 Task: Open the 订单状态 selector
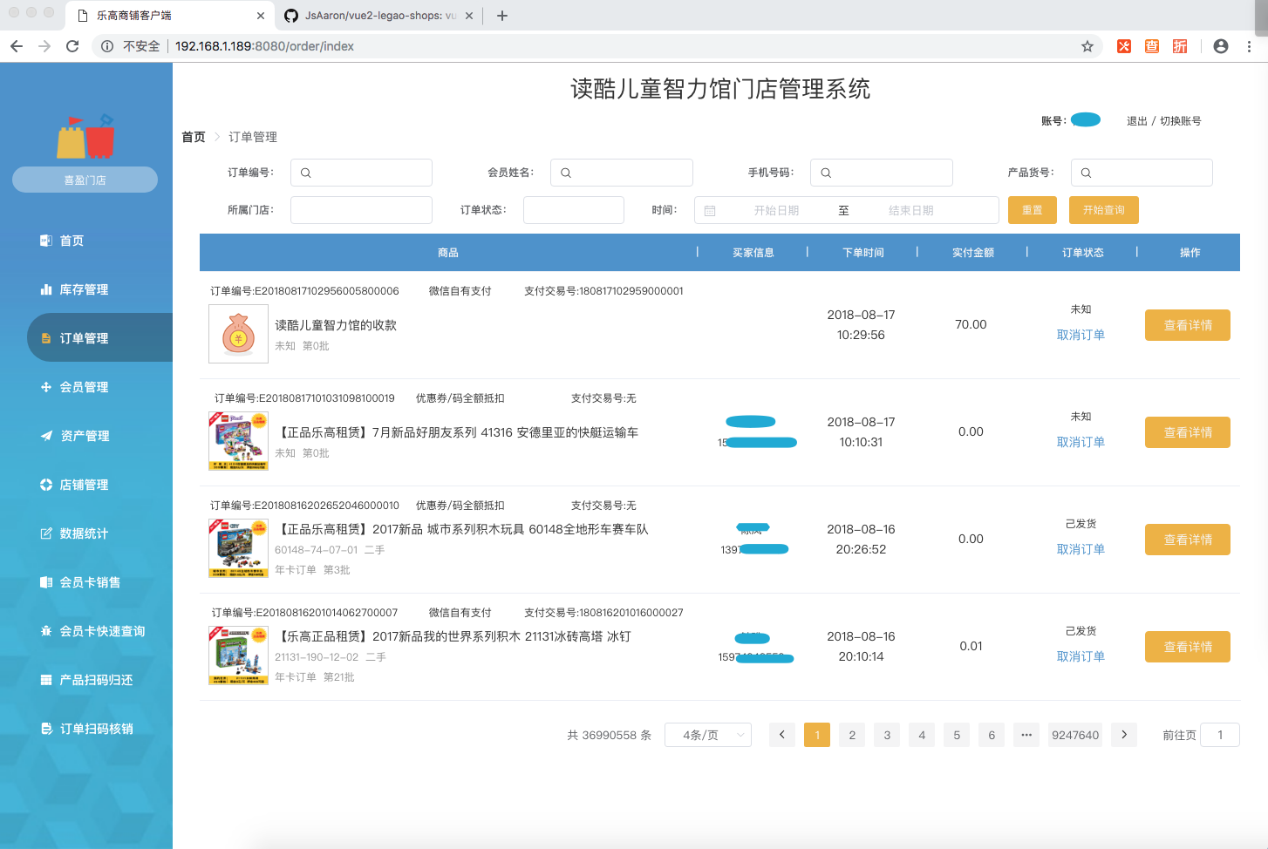tap(574, 210)
